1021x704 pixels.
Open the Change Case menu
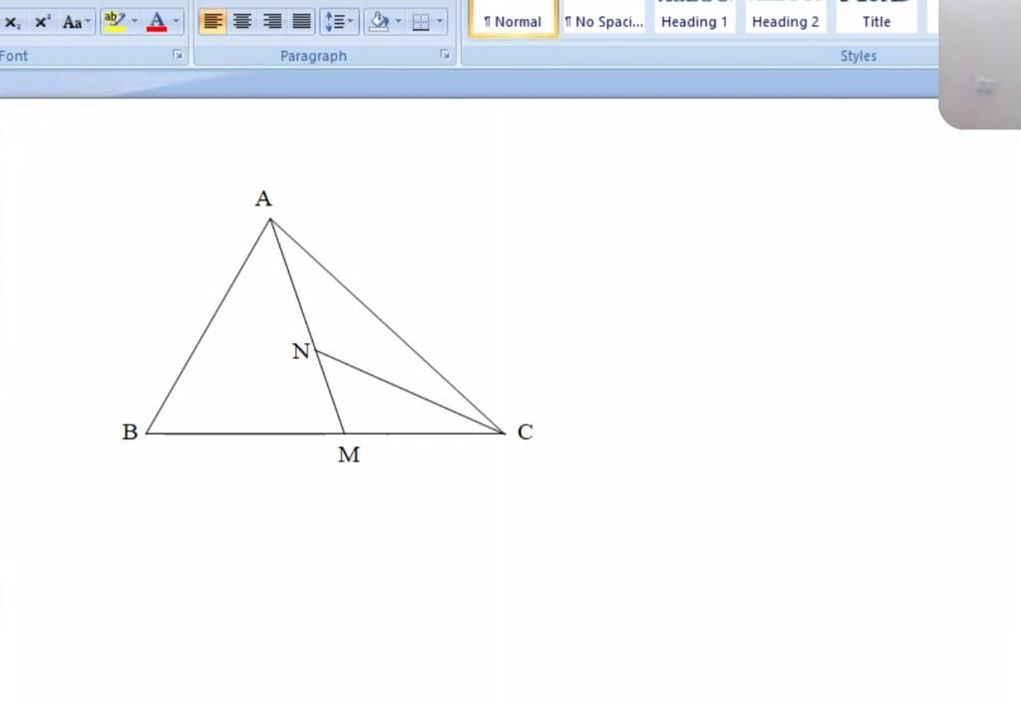(x=76, y=22)
